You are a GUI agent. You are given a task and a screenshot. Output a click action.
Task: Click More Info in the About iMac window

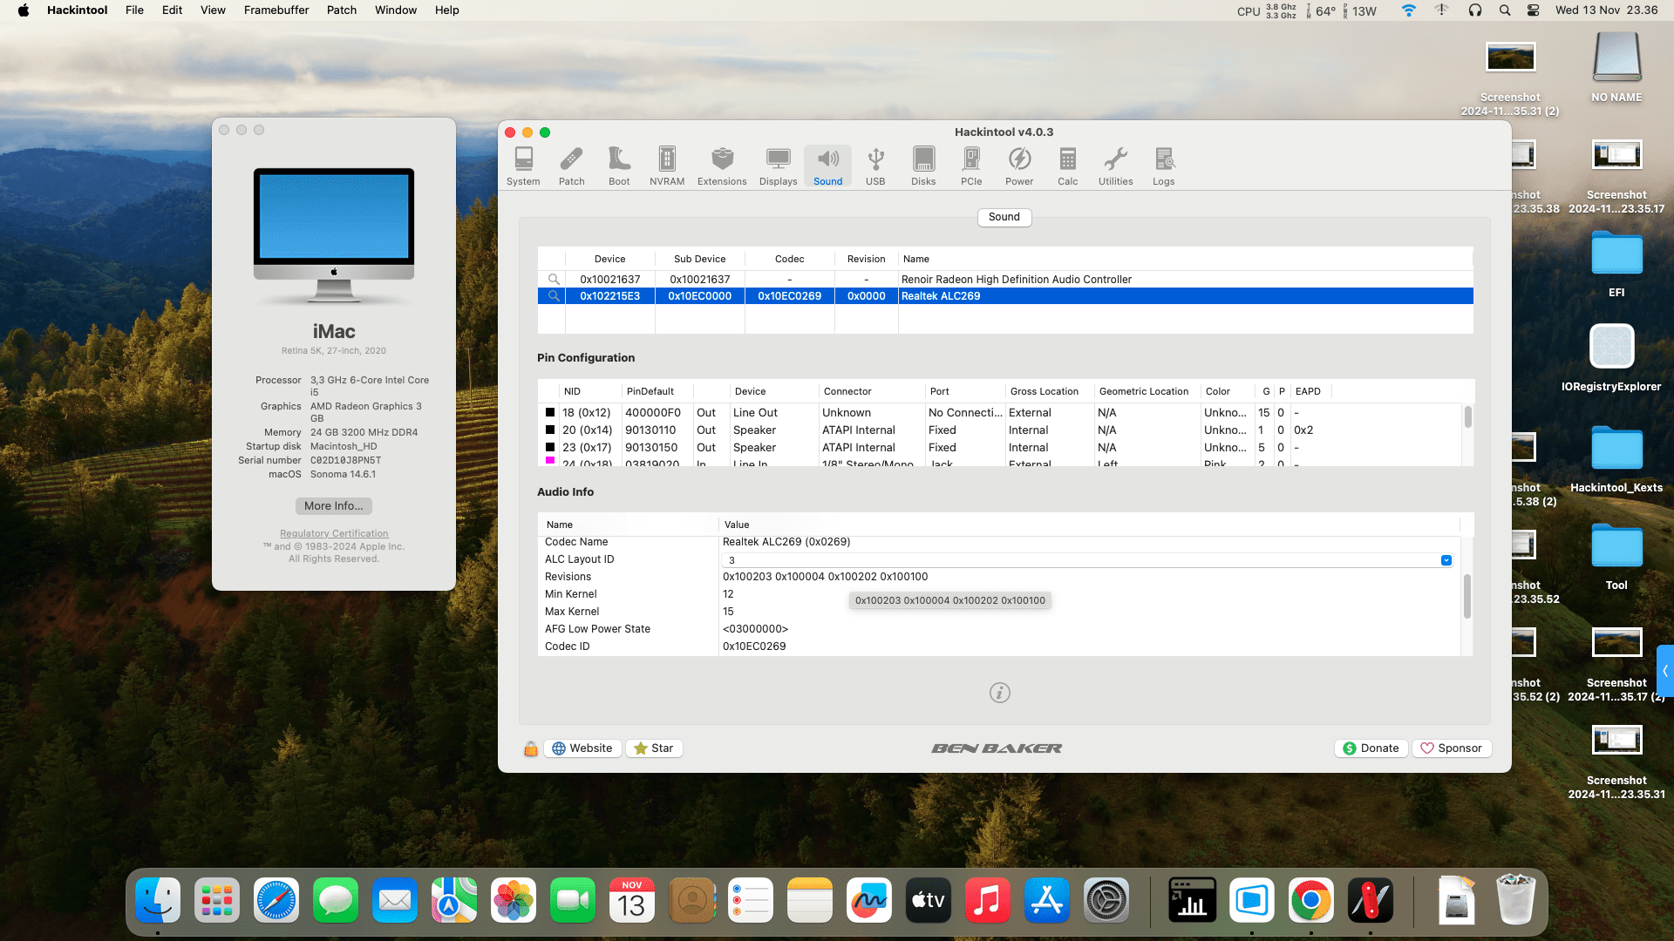[333, 505]
